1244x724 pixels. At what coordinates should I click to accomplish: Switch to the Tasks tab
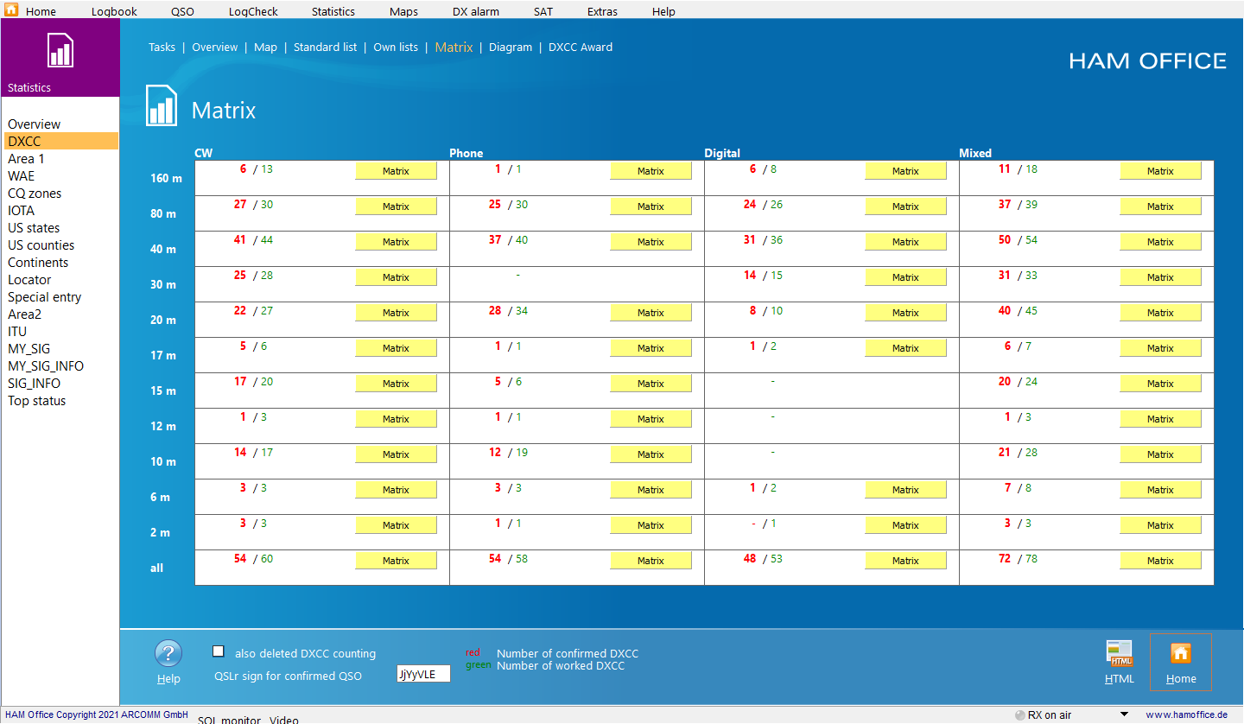tap(162, 48)
